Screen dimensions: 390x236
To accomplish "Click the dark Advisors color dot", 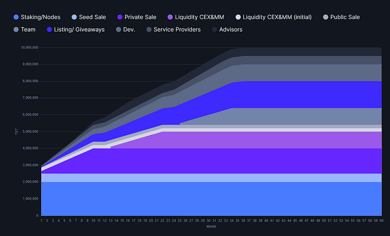I will pos(214,30).
